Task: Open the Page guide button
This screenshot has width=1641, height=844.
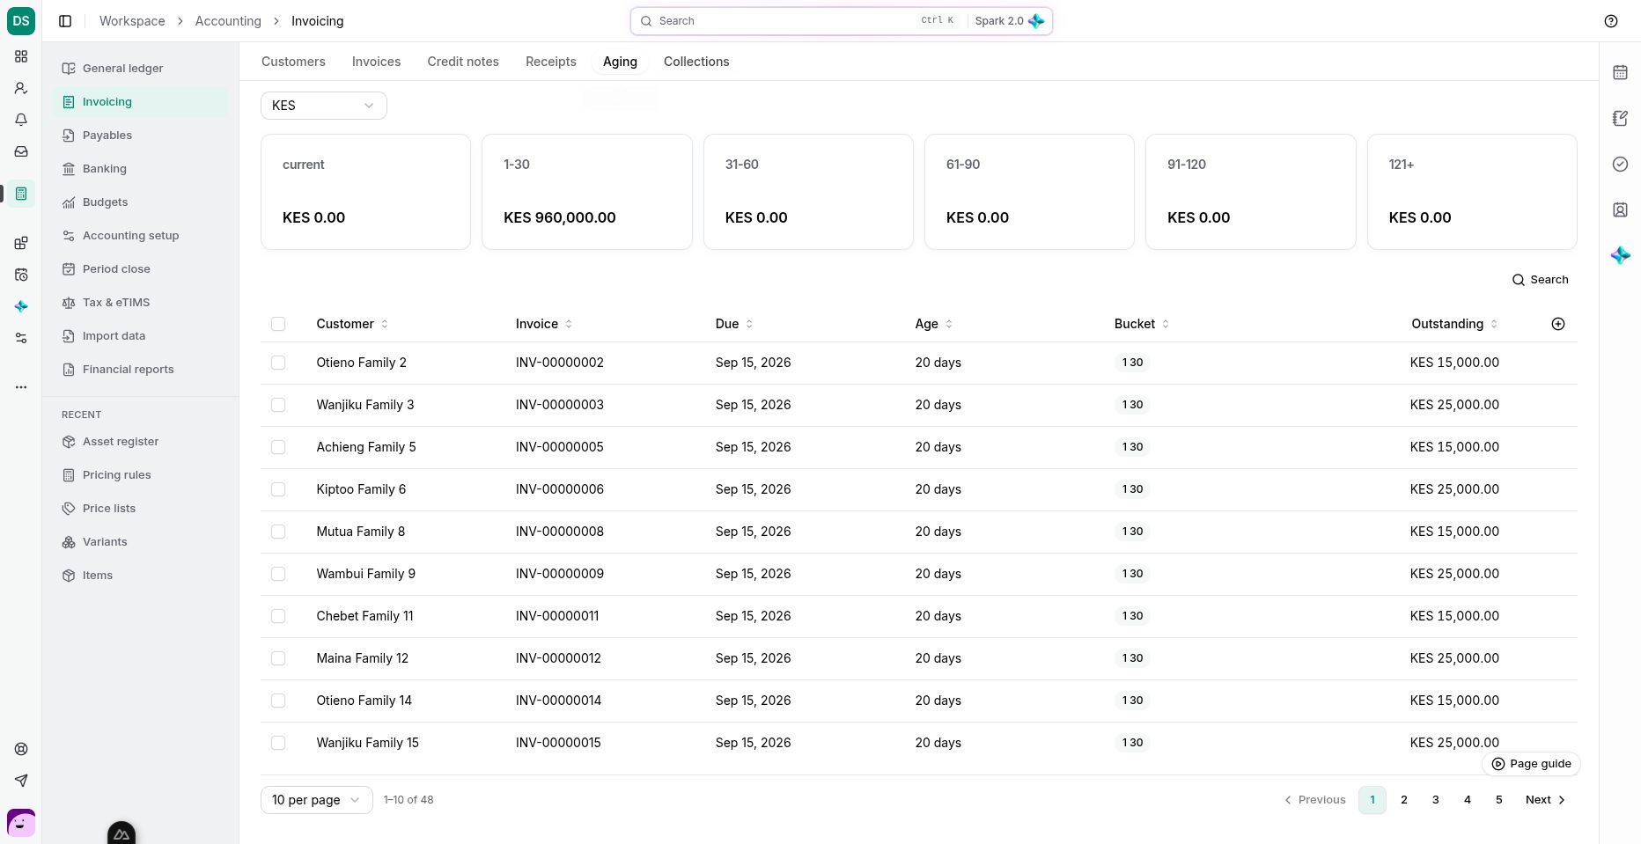Action: (x=1531, y=764)
